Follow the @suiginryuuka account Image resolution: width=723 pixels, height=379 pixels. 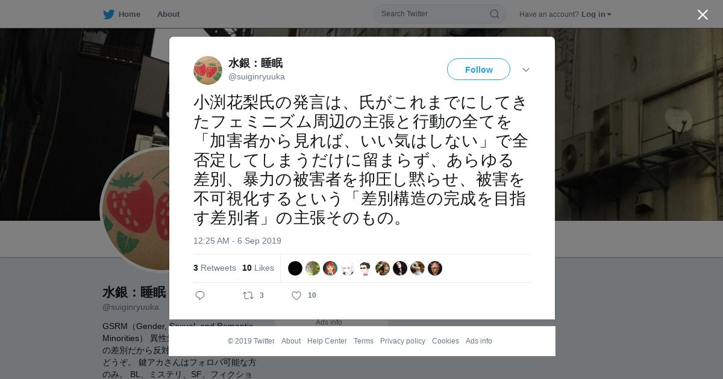478,69
